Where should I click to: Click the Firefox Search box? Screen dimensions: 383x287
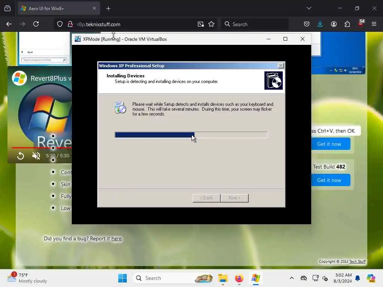click(255, 24)
